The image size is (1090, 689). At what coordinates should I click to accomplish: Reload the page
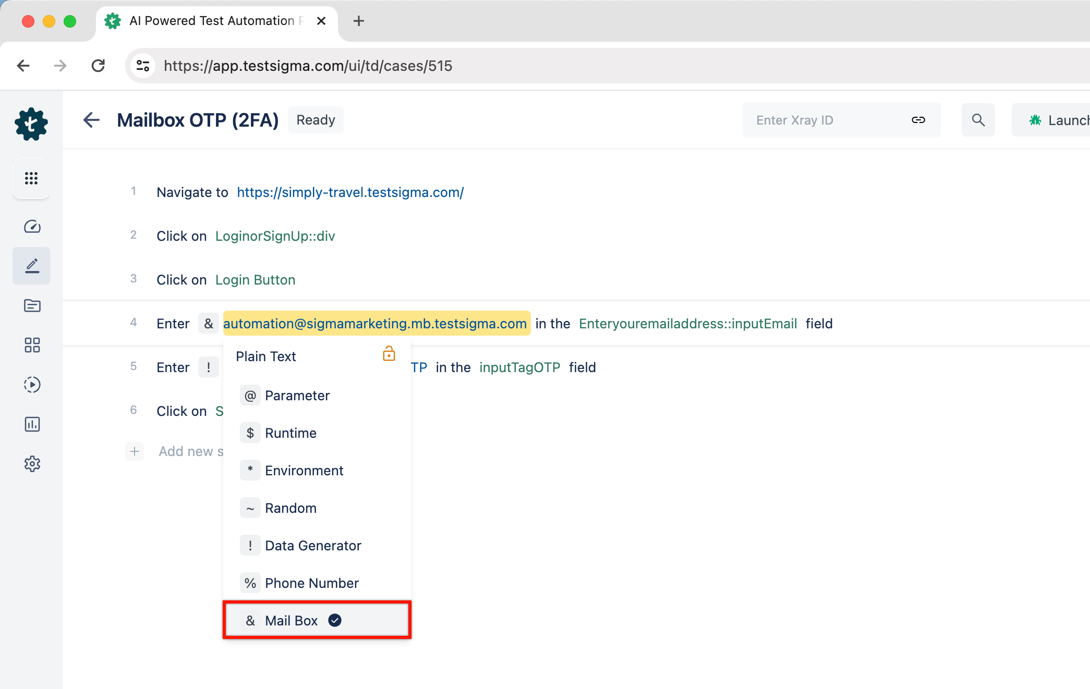98,66
